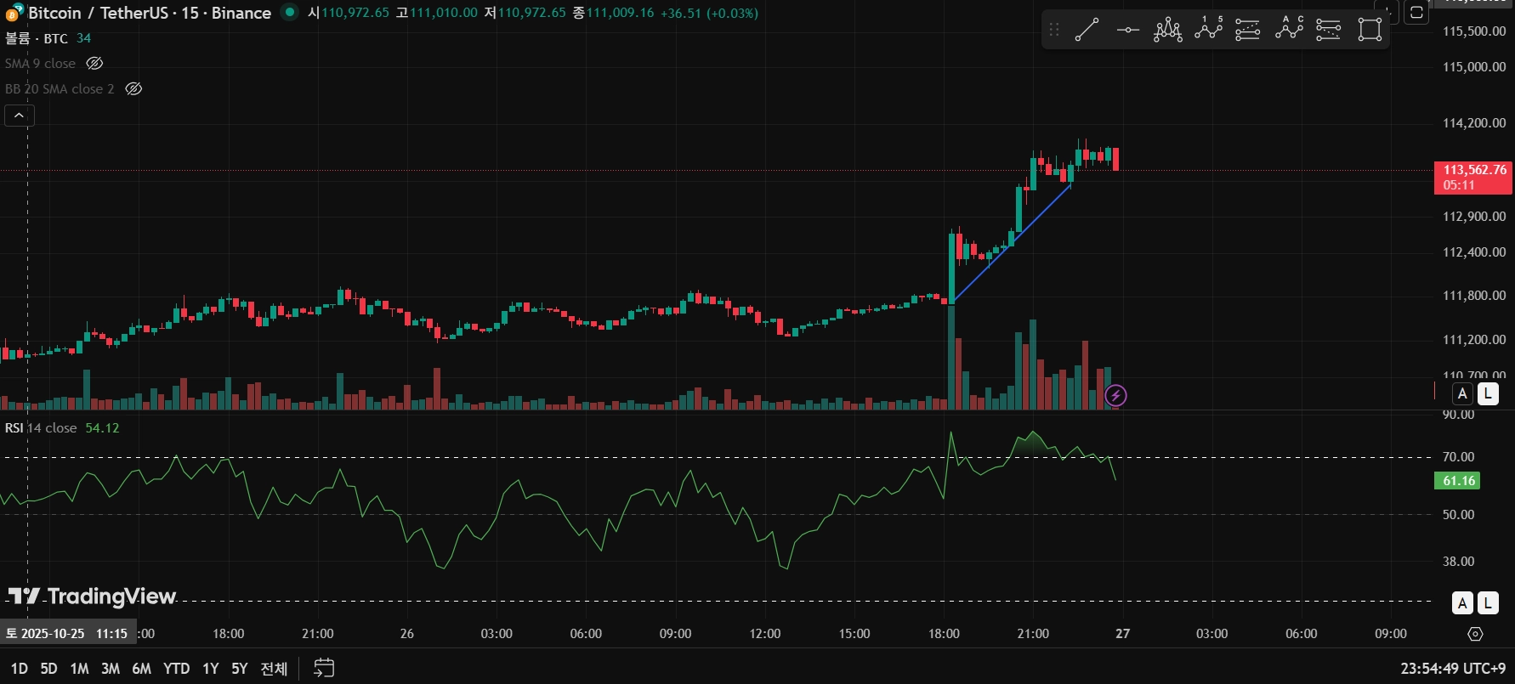Select the head and shoulders pattern tool
The width and height of the screenshot is (1515, 684).
point(1167,30)
